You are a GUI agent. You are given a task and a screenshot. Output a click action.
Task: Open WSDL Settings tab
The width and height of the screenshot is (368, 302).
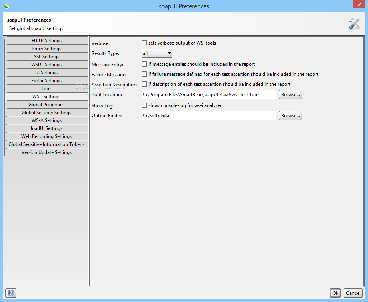click(46, 64)
